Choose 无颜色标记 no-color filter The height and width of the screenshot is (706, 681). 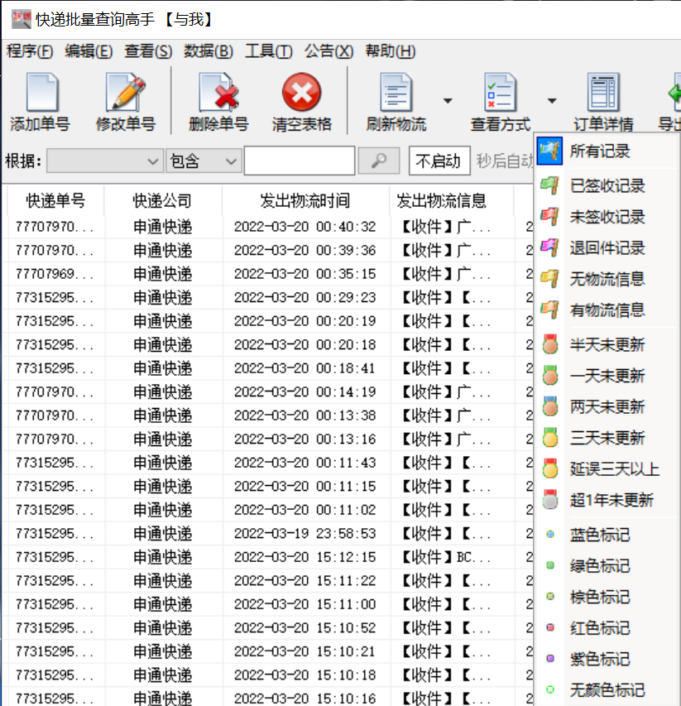click(607, 689)
